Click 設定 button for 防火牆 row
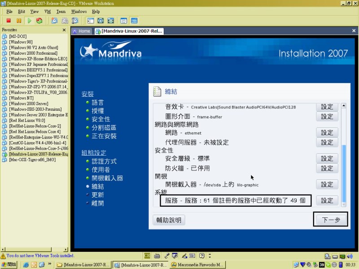 pyautogui.click(x=327, y=169)
